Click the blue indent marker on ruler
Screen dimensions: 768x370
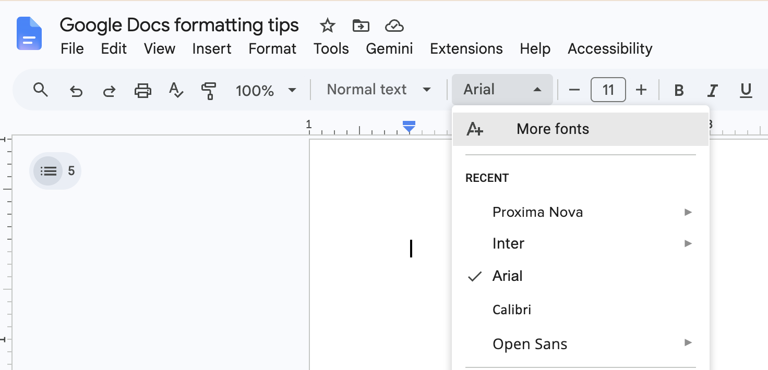409,126
